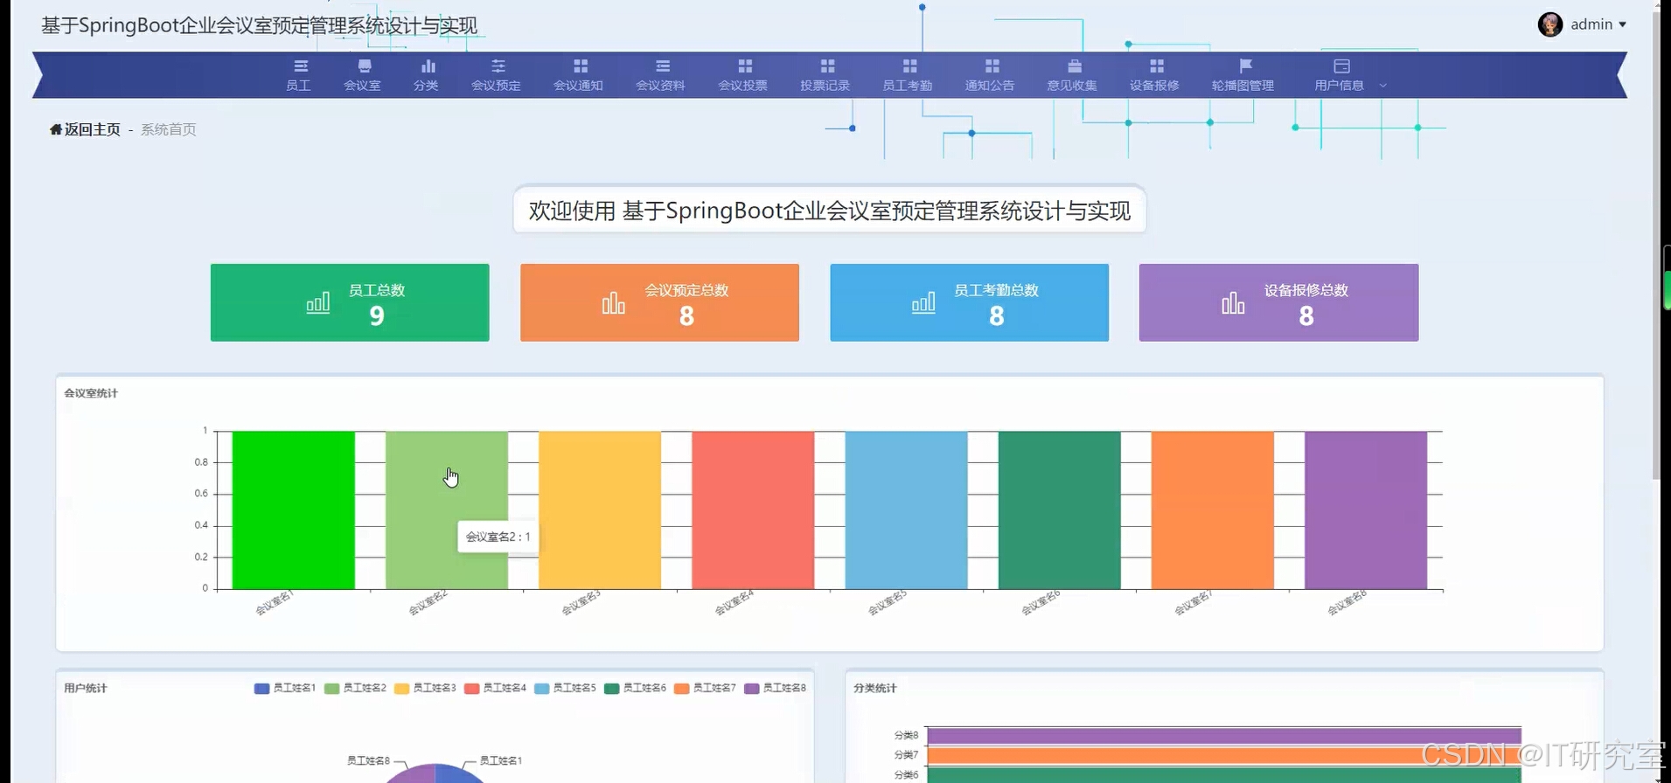This screenshot has width=1671, height=783.
Task: Toggle 员工姓名1 legend item
Action: point(285,689)
